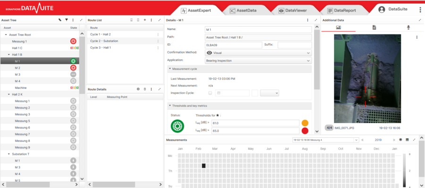Open the document tab in Additional Data
The image size is (425, 188).
click(x=374, y=28)
